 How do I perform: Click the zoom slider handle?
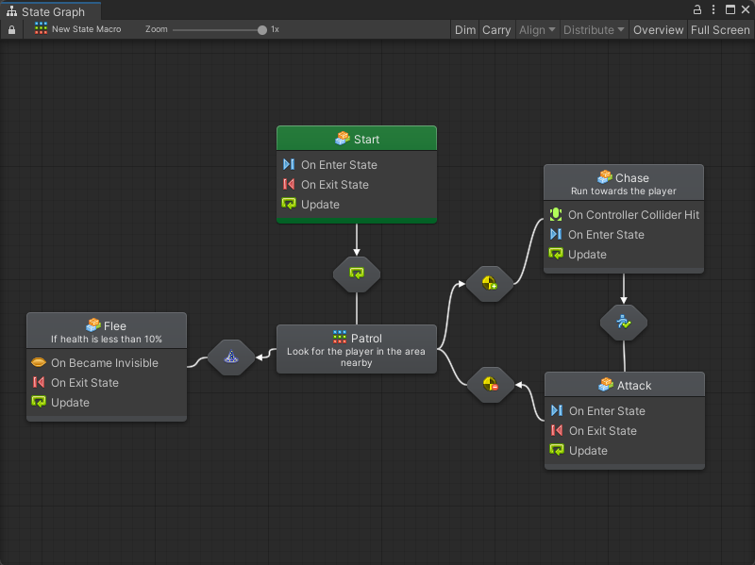pyautogui.click(x=262, y=30)
